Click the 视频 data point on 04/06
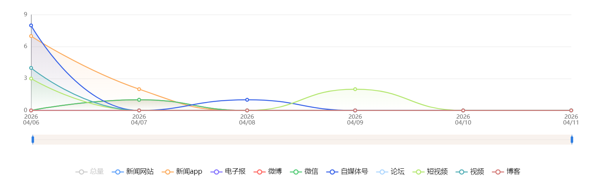Screen dimensions: 595x185 pos(31,68)
